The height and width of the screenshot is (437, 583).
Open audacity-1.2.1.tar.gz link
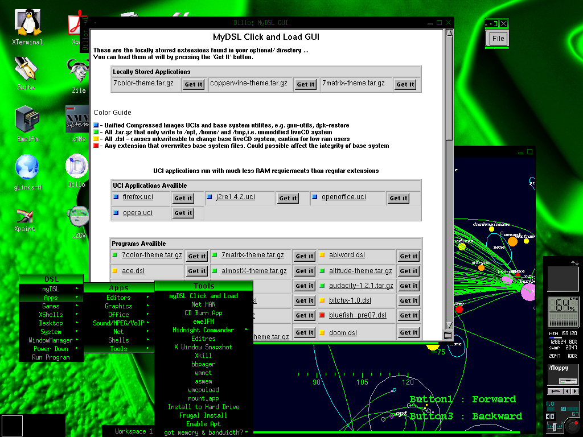click(x=361, y=286)
